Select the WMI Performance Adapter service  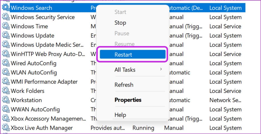[44, 82]
